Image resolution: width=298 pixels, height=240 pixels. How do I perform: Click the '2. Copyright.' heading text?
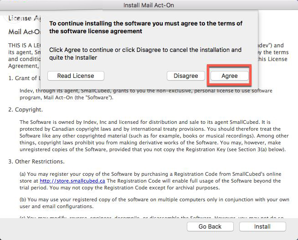click(26, 110)
